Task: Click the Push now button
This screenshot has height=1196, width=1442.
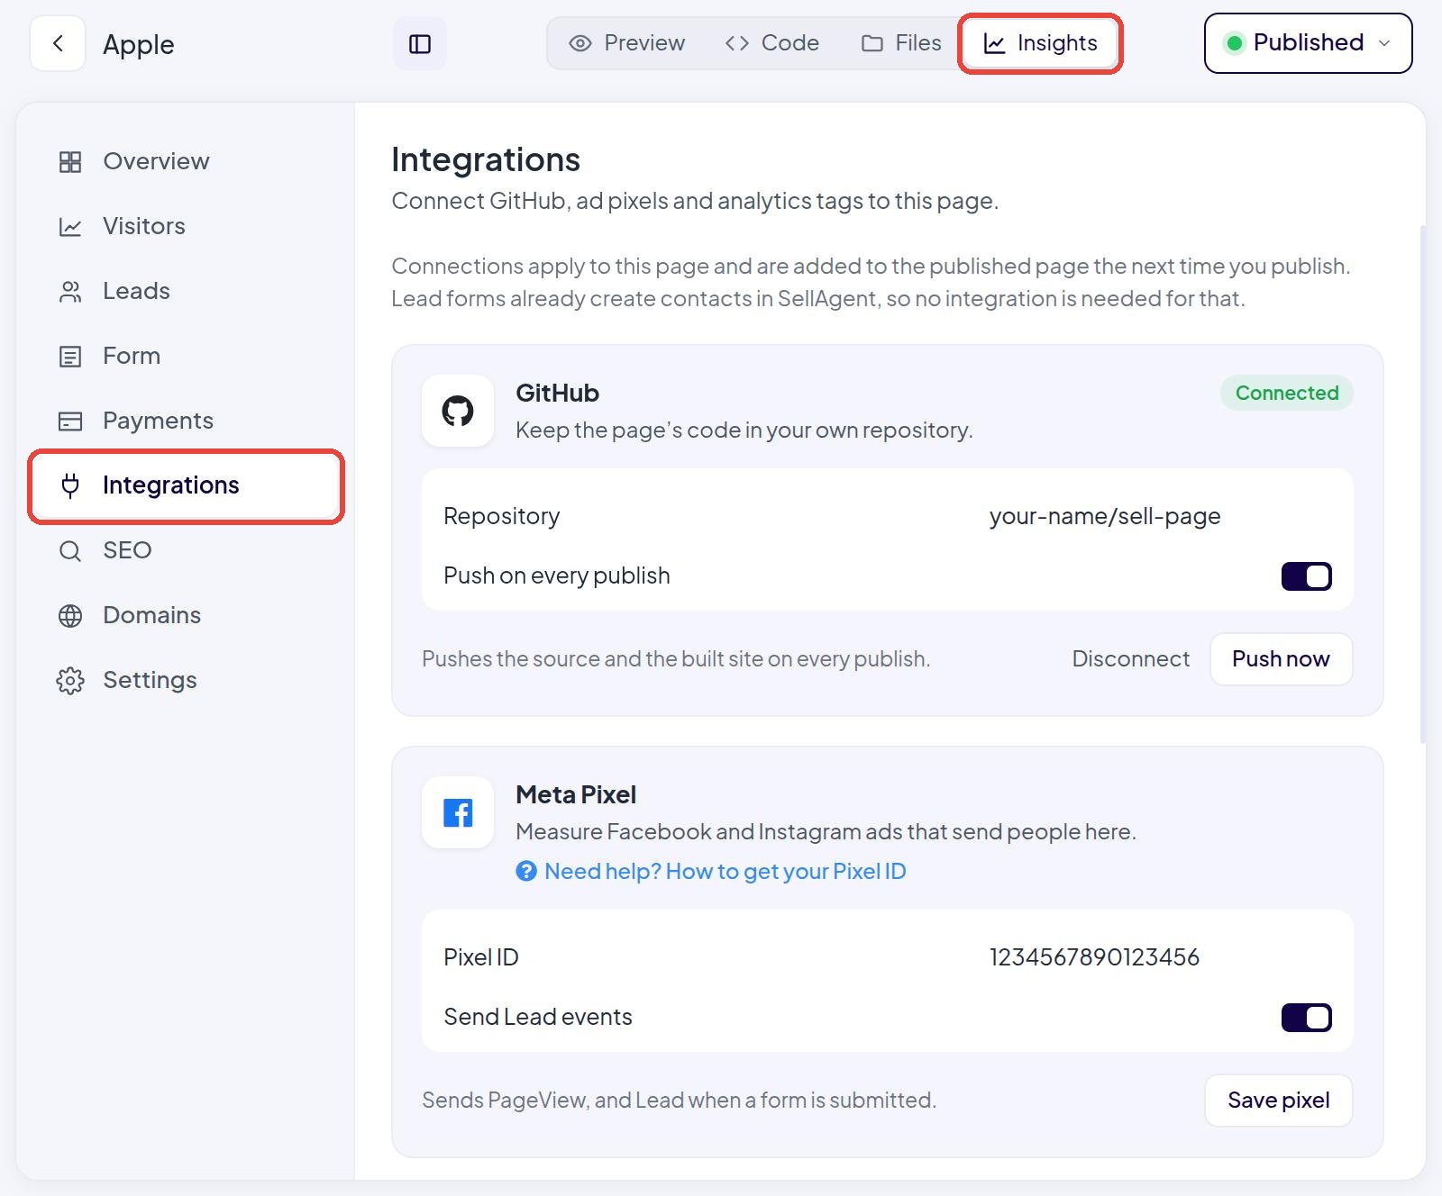Action: (x=1281, y=659)
